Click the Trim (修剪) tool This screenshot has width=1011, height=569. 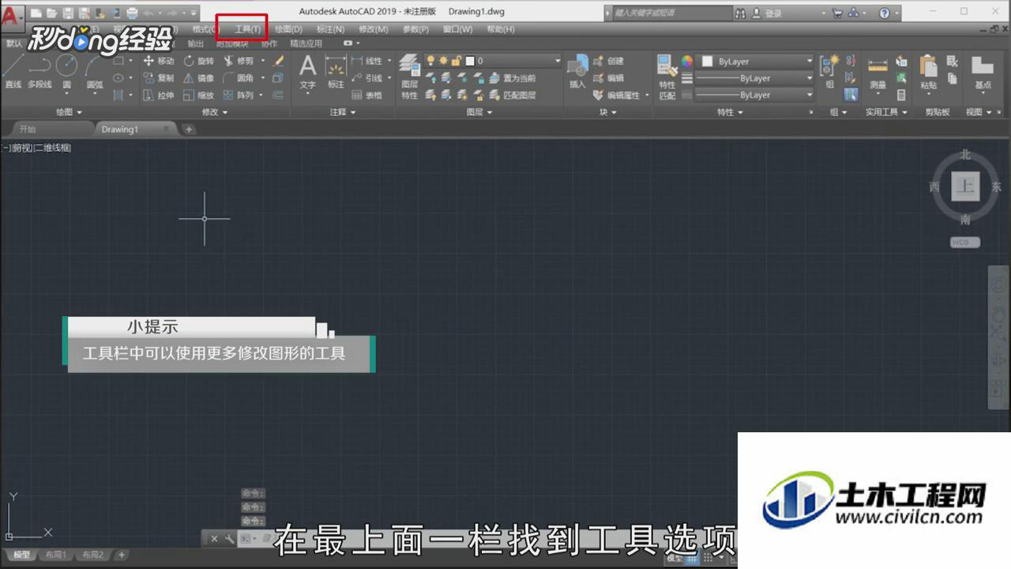(239, 61)
